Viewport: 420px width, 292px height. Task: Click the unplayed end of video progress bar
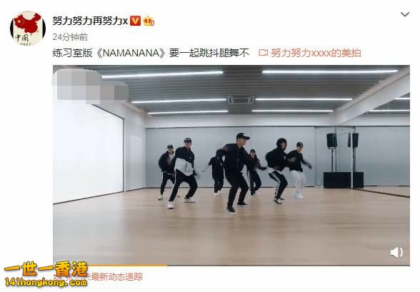click(289, 266)
